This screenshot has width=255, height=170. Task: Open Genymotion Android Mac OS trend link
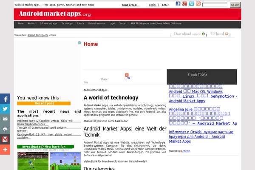(x=203, y=93)
